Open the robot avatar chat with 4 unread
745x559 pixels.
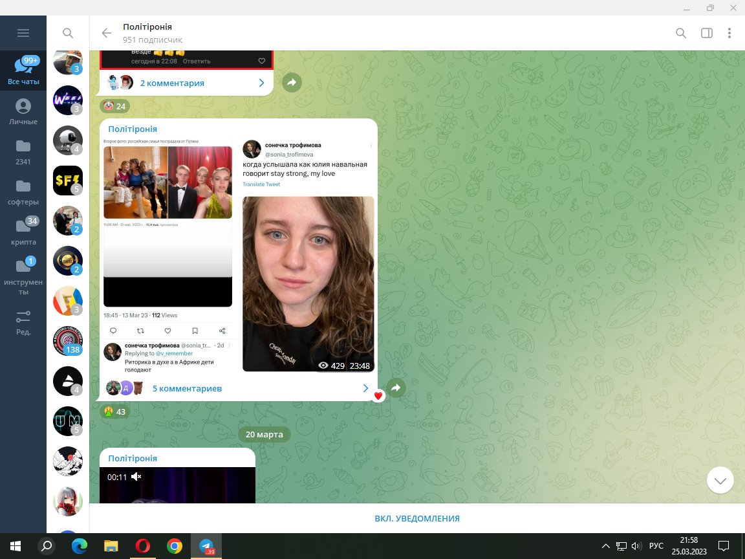point(68,140)
